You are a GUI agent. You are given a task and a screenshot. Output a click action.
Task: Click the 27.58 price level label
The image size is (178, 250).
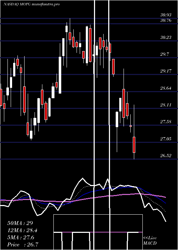(166, 122)
